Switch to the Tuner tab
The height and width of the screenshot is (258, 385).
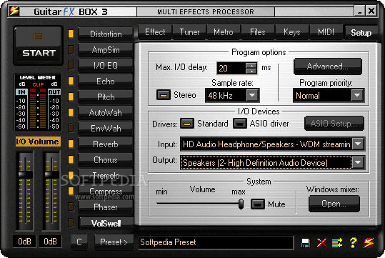189,32
